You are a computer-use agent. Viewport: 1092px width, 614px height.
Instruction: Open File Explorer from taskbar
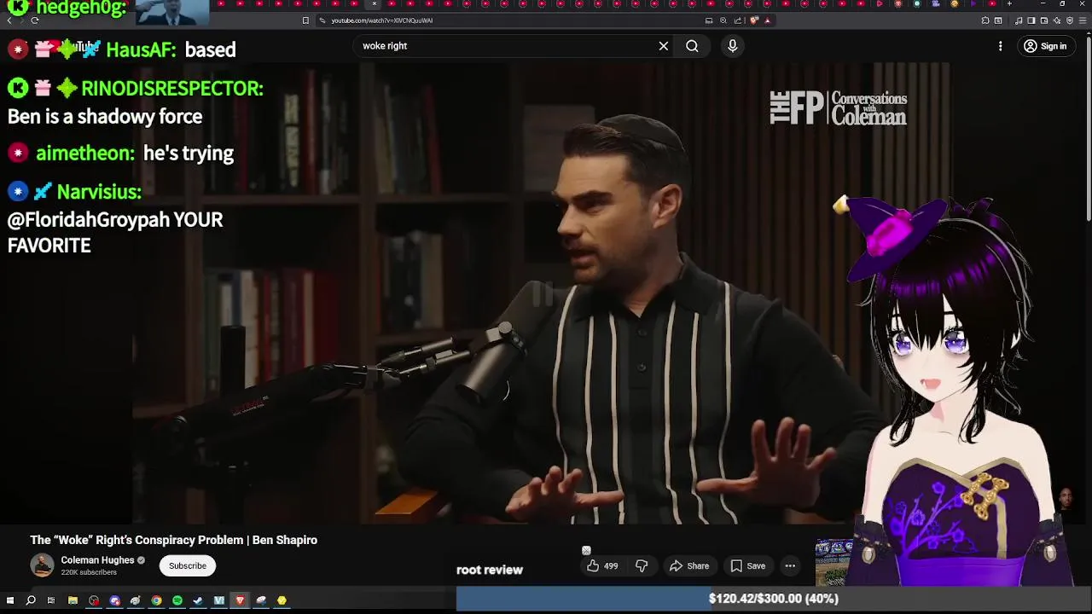coord(73,600)
